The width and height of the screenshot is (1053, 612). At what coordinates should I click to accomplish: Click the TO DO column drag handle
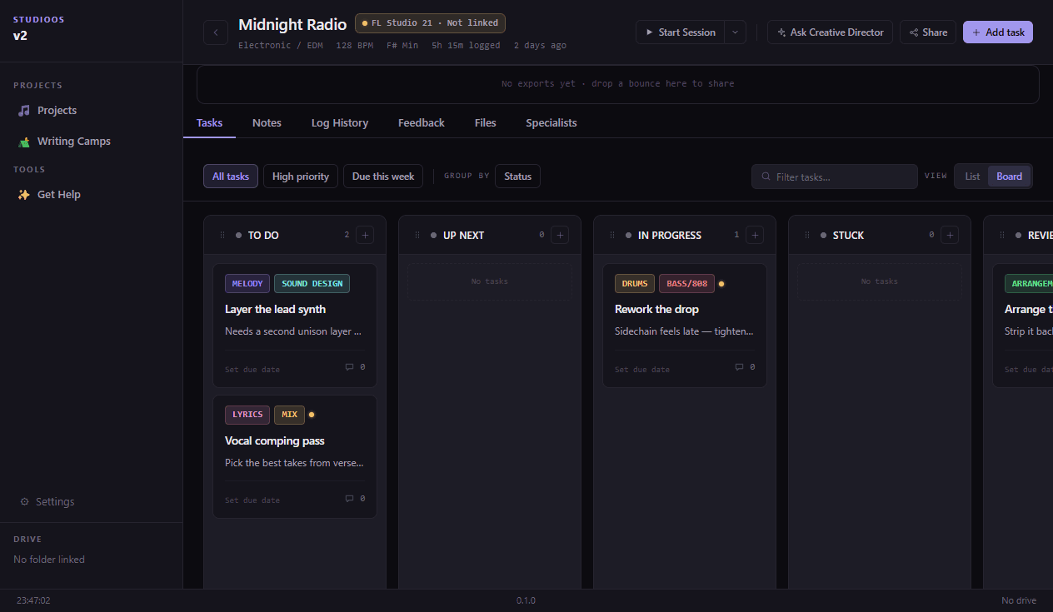click(222, 236)
